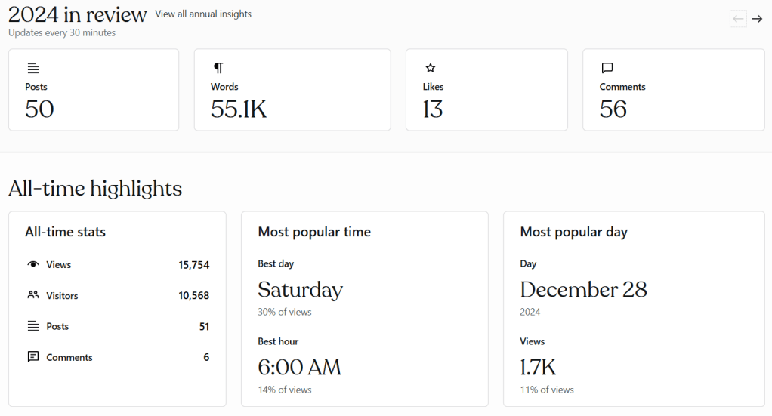772x416 pixels.
Task: Click the Posts list icon in 2024 review
Action: pyautogui.click(x=32, y=68)
